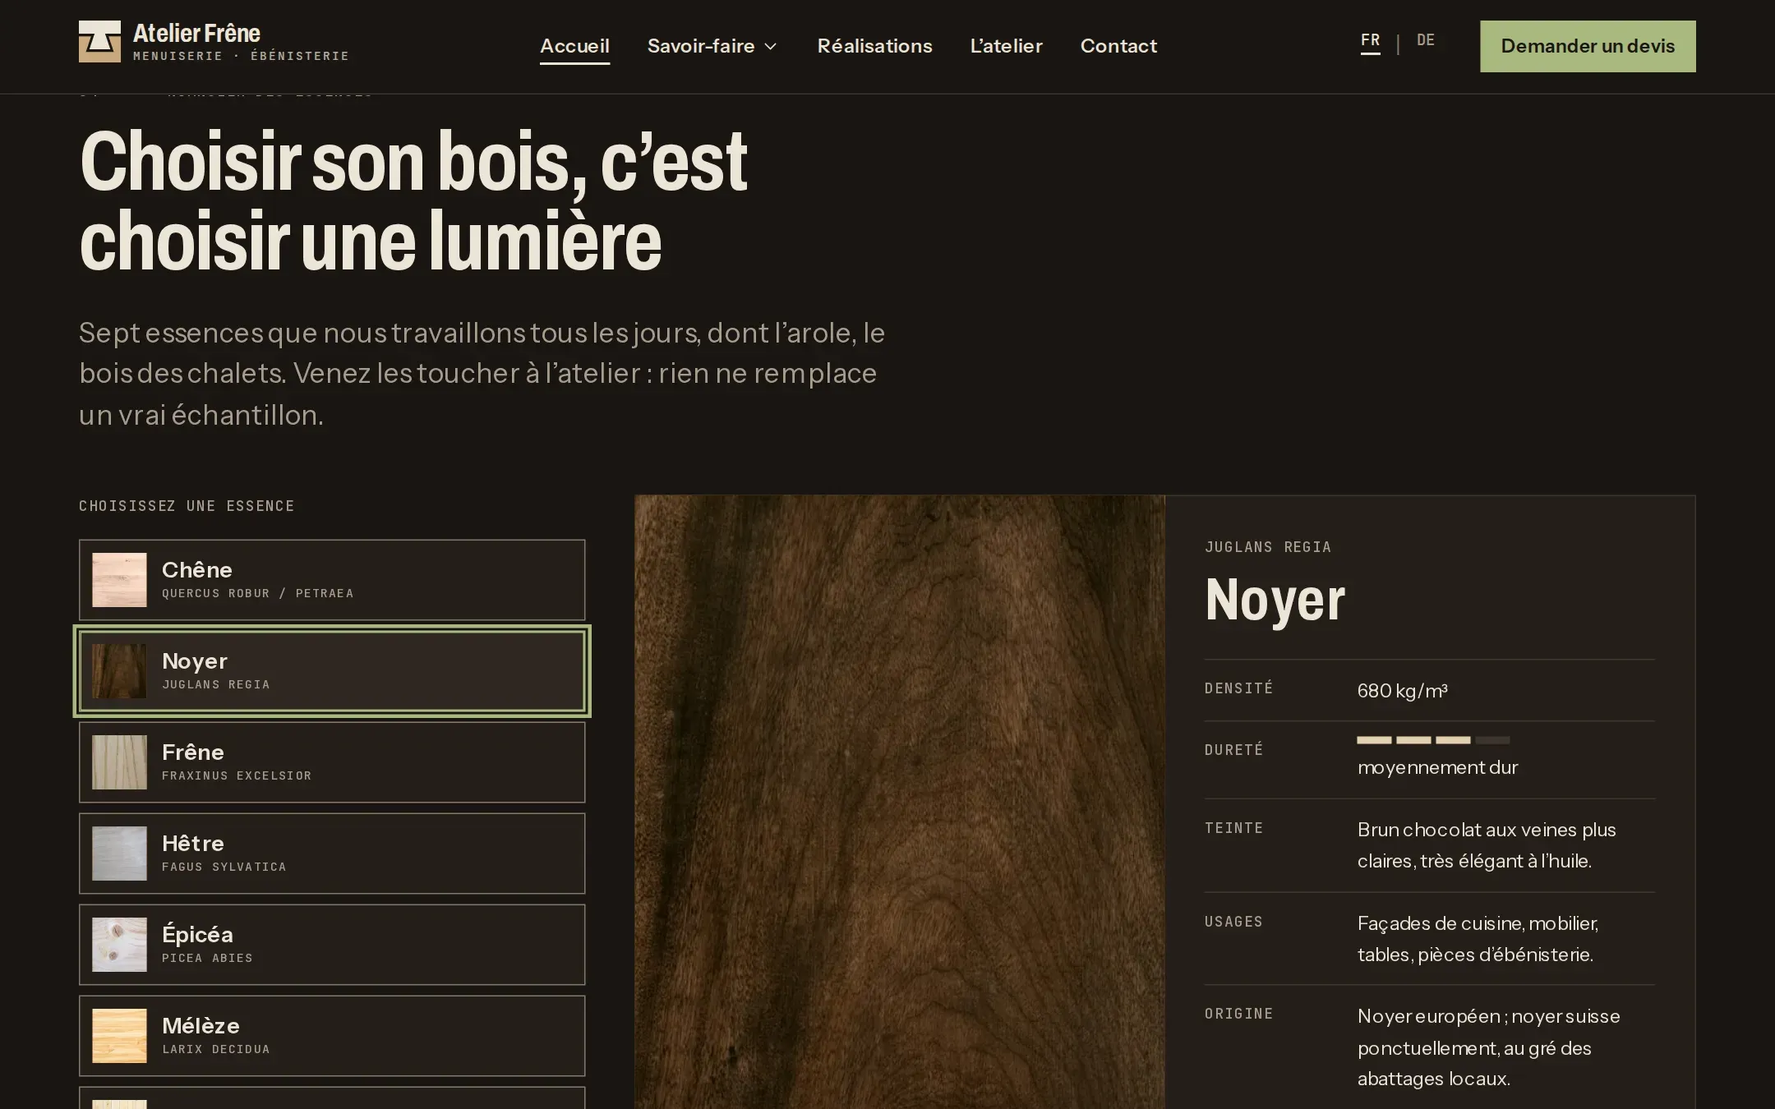1775x1109 pixels.
Task: Click the Épicéa knotty swatch thumbnail
Action: pyautogui.click(x=119, y=945)
